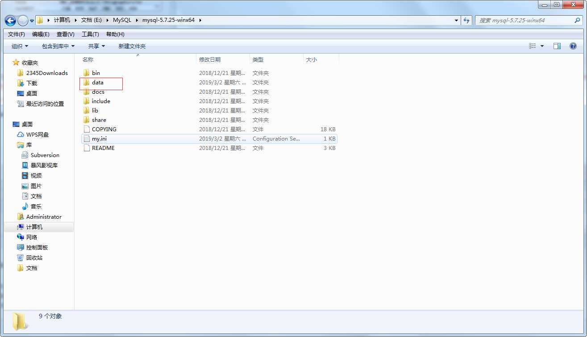
Task: Open the view options dropdown arrow
Action: pyautogui.click(x=542, y=46)
